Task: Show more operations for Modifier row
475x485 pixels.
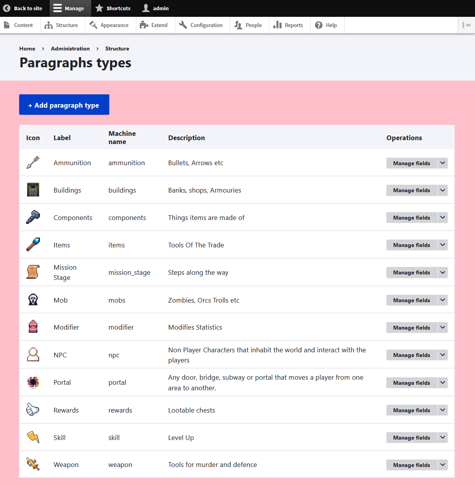Action: click(x=442, y=327)
